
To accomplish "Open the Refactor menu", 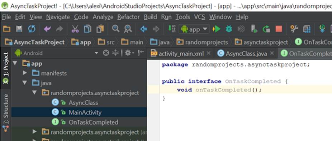I will 128,17.
